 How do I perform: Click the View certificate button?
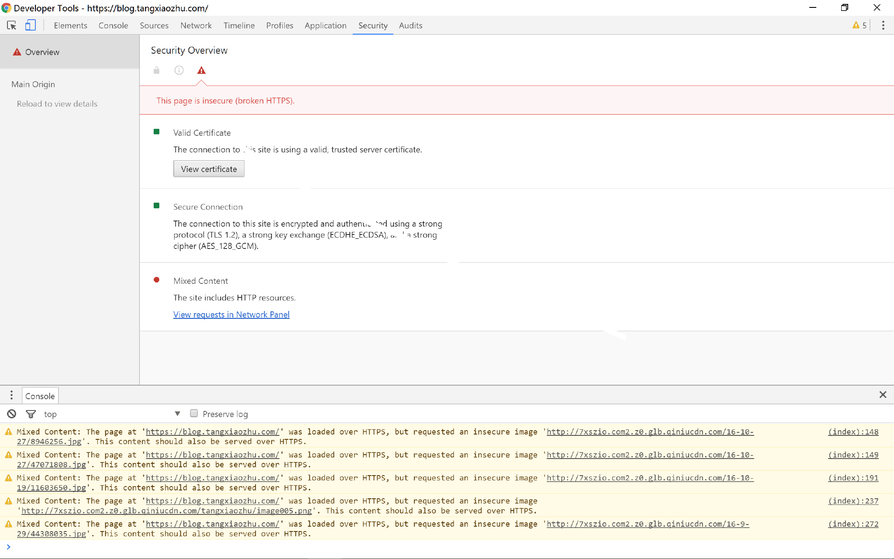pyautogui.click(x=209, y=169)
